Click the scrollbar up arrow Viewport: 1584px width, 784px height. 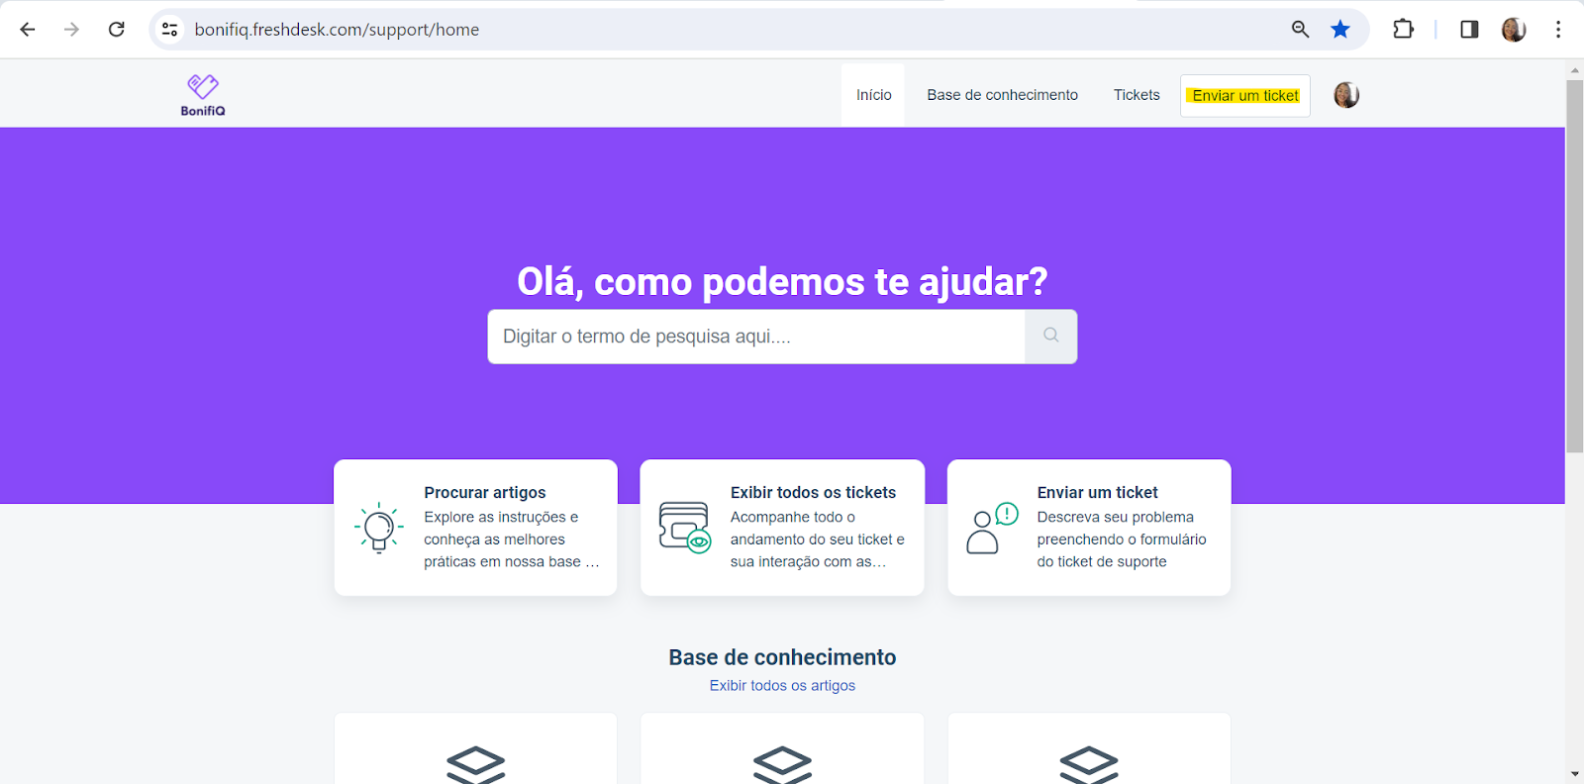tap(1574, 69)
